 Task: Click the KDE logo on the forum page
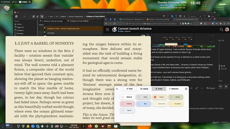114,29
